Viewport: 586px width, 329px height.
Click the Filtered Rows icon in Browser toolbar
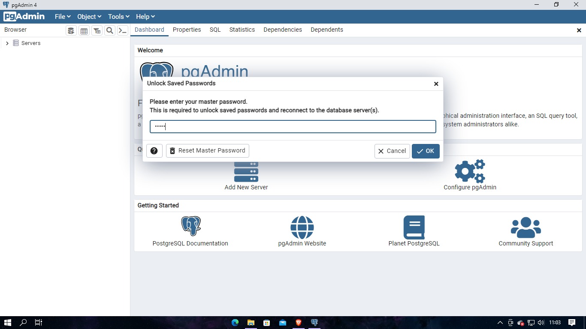tap(97, 30)
